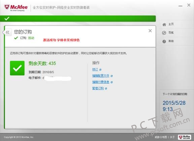Open 管理订购 link
This screenshot has width=194, height=141.
click(98, 88)
